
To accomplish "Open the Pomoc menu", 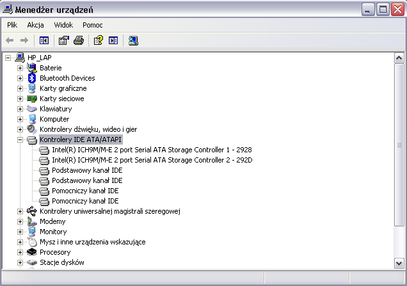I will [x=92, y=25].
